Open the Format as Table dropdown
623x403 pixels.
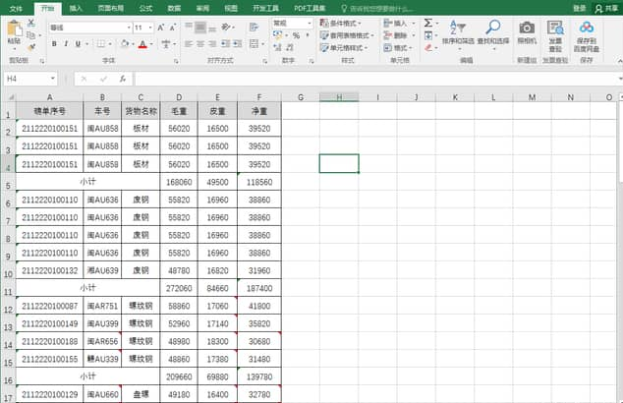click(x=347, y=35)
